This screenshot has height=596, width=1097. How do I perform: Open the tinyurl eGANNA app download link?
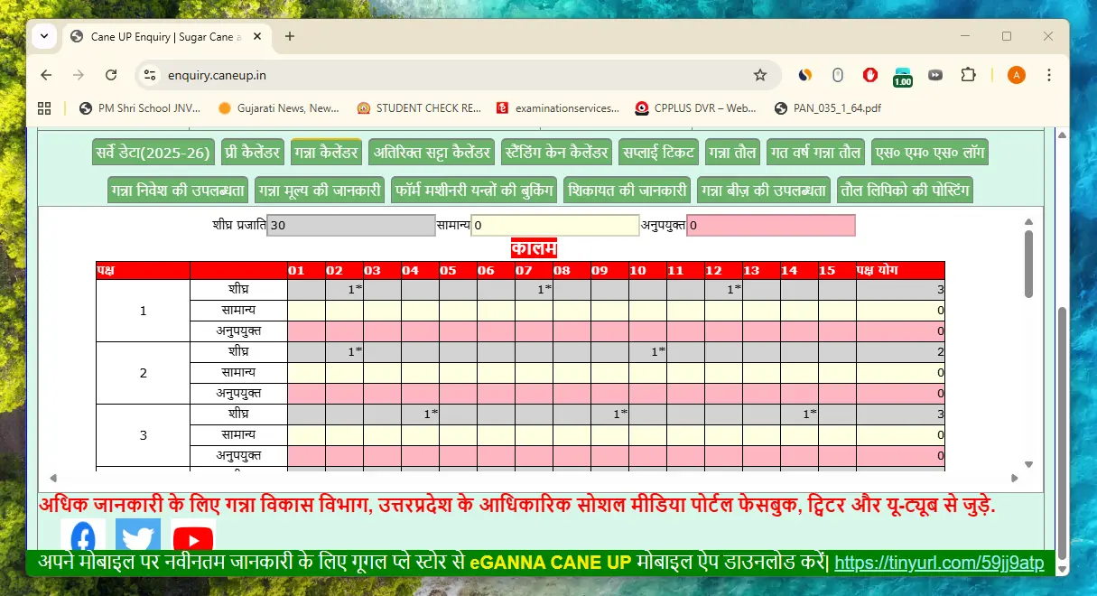coord(939,562)
